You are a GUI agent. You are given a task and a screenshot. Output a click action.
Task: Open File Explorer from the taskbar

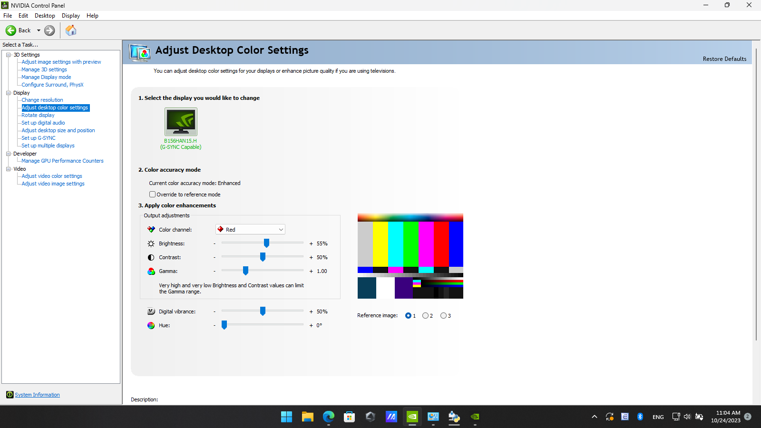coord(308,417)
